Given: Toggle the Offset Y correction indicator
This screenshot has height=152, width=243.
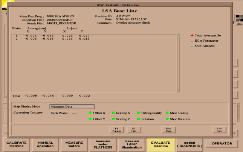Looking at the screenshot, I should tap(90, 119).
